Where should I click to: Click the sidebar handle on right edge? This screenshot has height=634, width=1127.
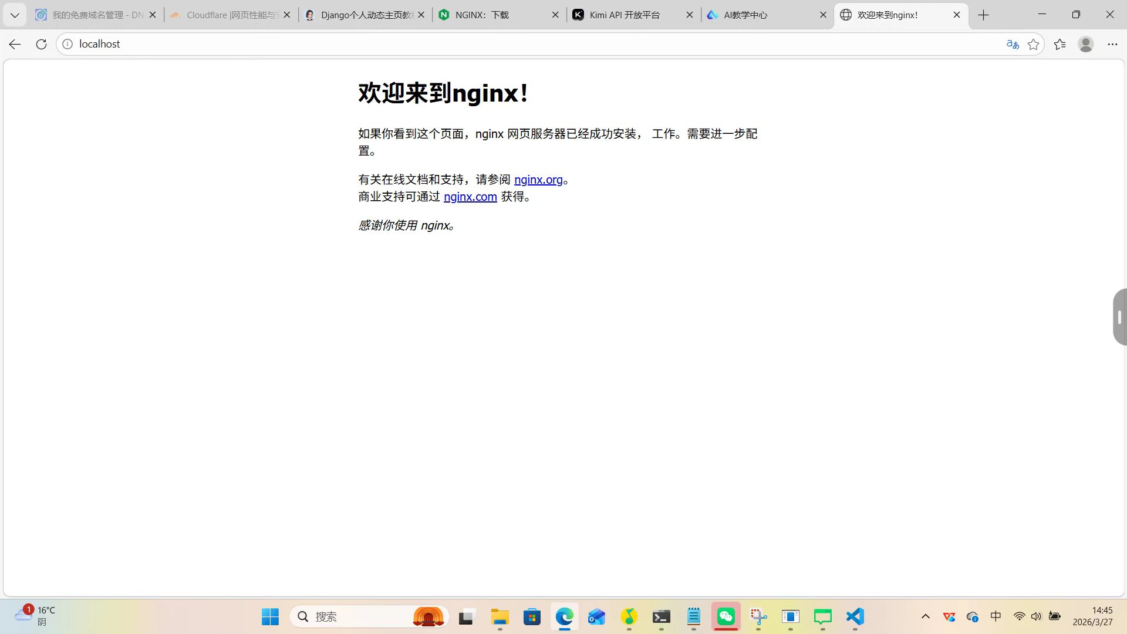click(1119, 317)
